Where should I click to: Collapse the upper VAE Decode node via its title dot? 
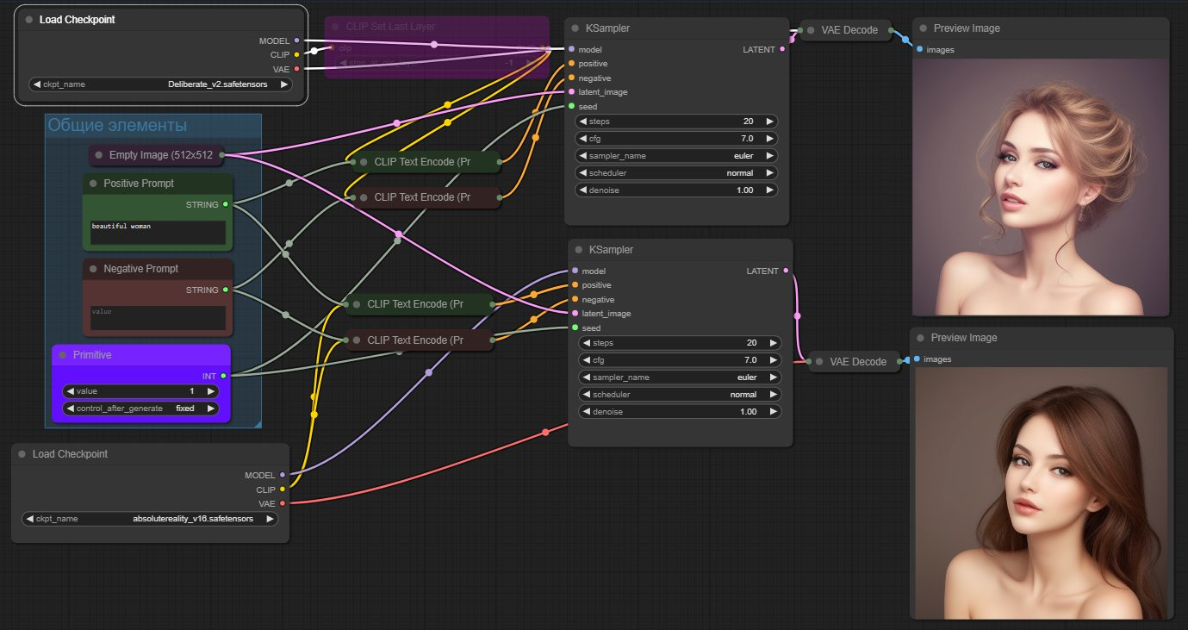(809, 29)
